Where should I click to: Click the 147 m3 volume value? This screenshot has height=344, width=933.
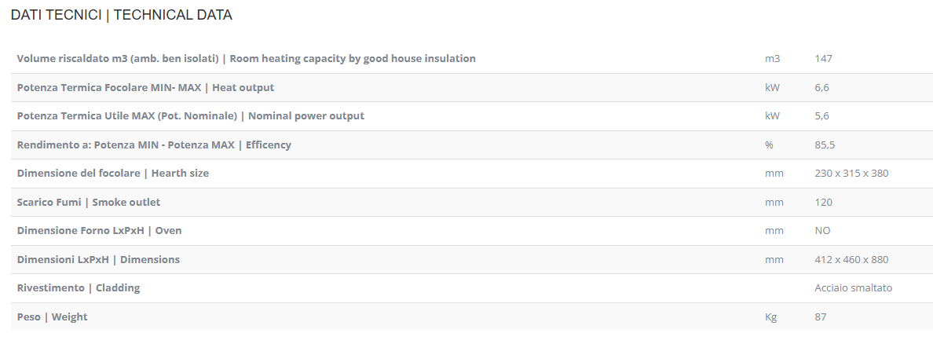tap(823, 59)
